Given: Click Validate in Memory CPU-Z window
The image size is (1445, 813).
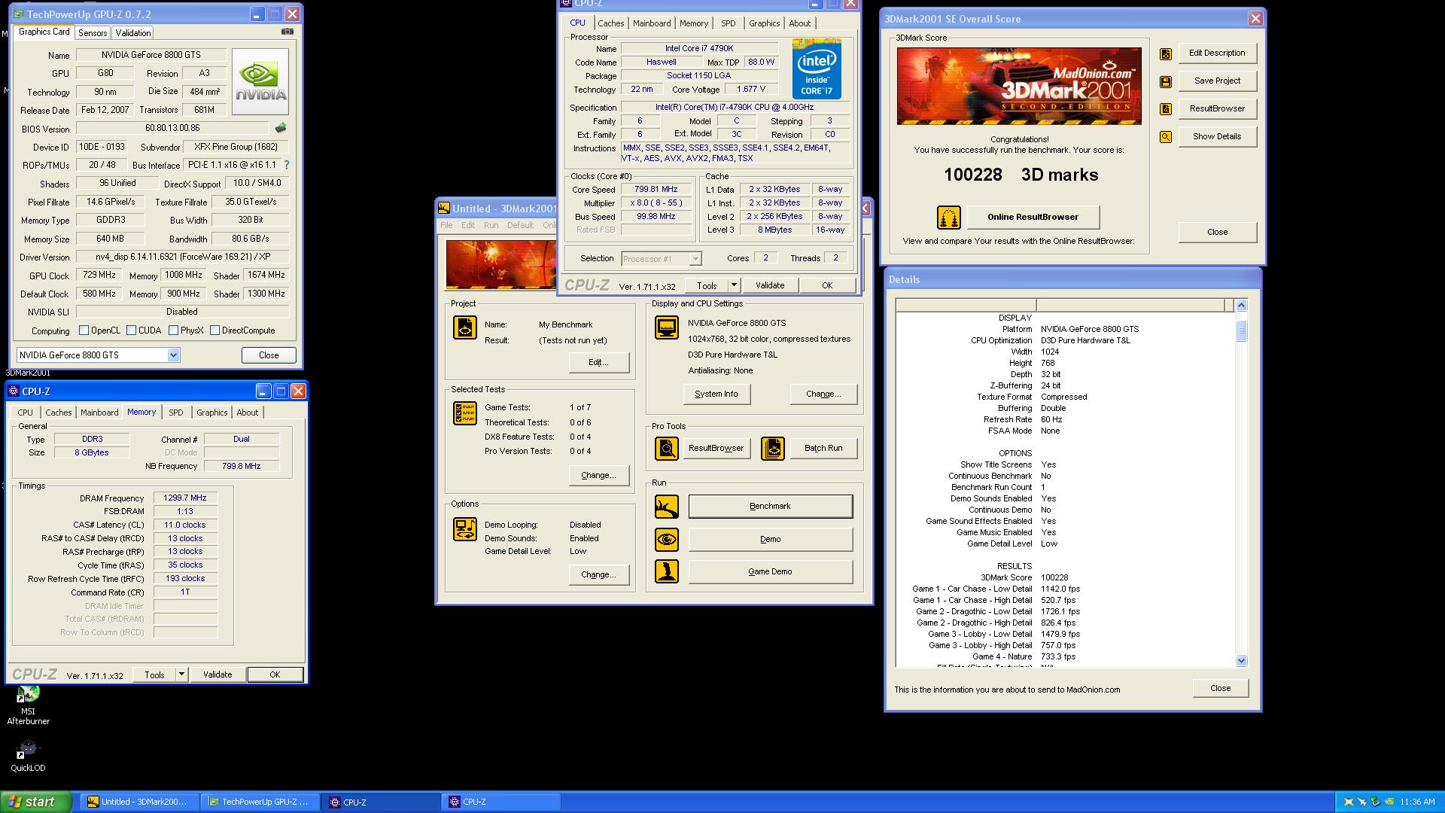Looking at the screenshot, I should 218,674.
